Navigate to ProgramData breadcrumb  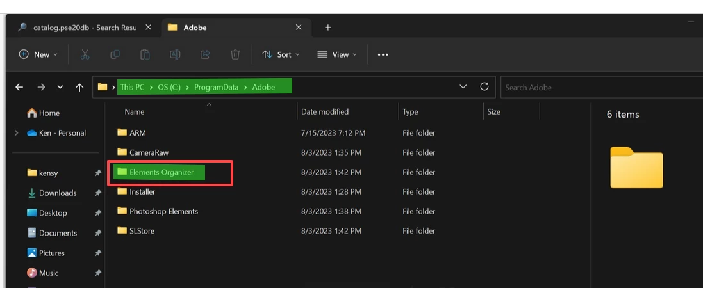(x=216, y=87)
